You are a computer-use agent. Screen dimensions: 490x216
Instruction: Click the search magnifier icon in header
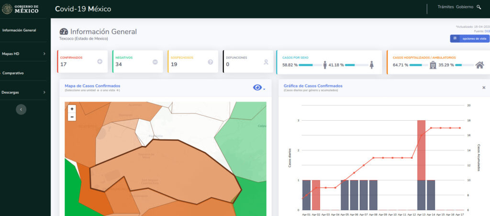click(479, 7)
